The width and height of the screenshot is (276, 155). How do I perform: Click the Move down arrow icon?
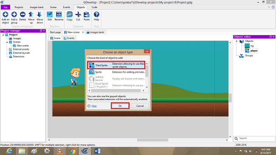point(39,14)
